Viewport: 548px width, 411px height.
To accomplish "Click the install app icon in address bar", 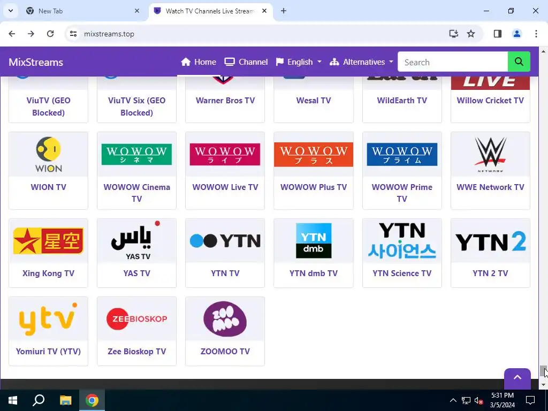I will click(x=454, y=34).
